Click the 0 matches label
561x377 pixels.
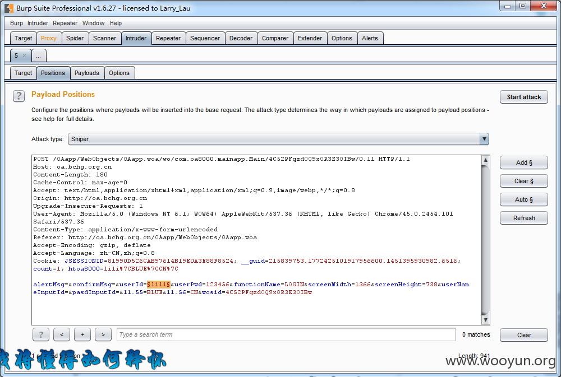pos(476,334)
